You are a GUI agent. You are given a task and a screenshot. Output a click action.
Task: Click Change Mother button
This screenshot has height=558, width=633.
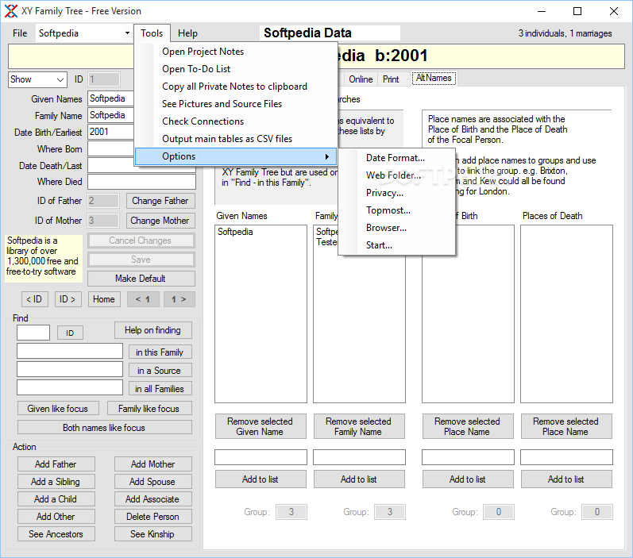[160, 221]
